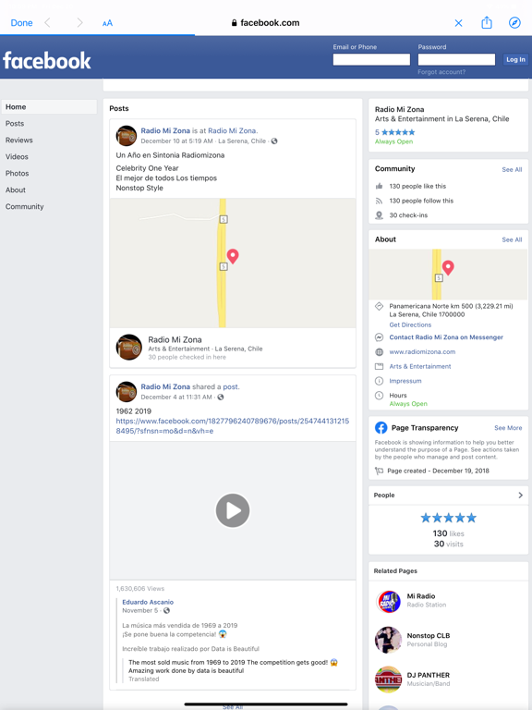The height and width of the screenshot is (710, 532).
Task: Click check-in pin icon beside 30 check-ins
Action: pos(379,215)
